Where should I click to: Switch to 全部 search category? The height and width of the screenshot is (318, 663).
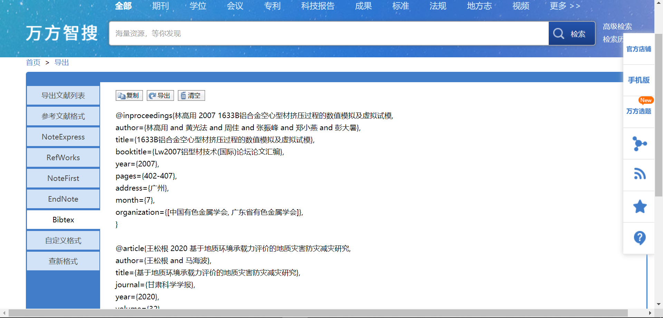coord(123,6)
